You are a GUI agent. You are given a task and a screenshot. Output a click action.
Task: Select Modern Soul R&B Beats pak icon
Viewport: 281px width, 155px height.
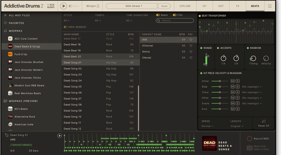tap(10, 85)
